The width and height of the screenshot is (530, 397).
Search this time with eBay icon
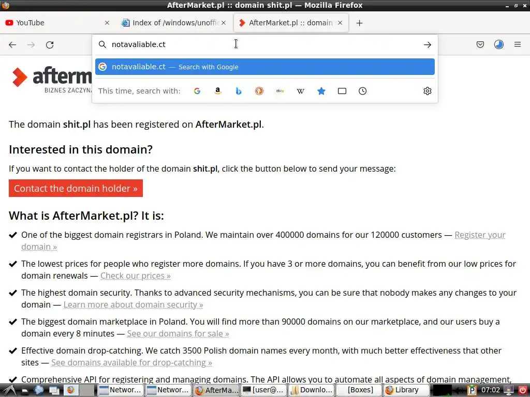pyautogui.click(x=280, y=91)
